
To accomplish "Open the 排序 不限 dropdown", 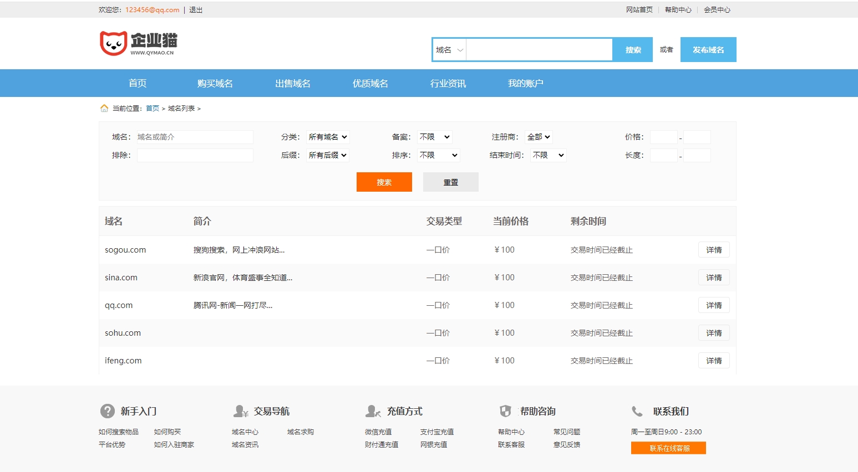I will [439, 155].
